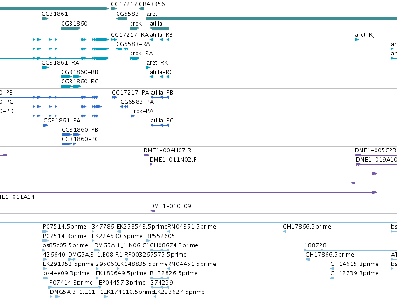Click GH17866.3prime EST label
Image resolution: width=397 pixels, height=299 pixels.
307,227
